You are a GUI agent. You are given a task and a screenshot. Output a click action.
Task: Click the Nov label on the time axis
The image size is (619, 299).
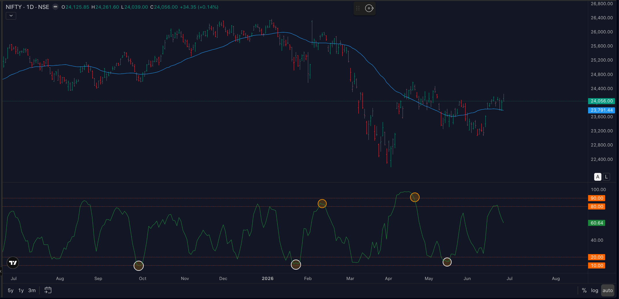coord(185,279)
